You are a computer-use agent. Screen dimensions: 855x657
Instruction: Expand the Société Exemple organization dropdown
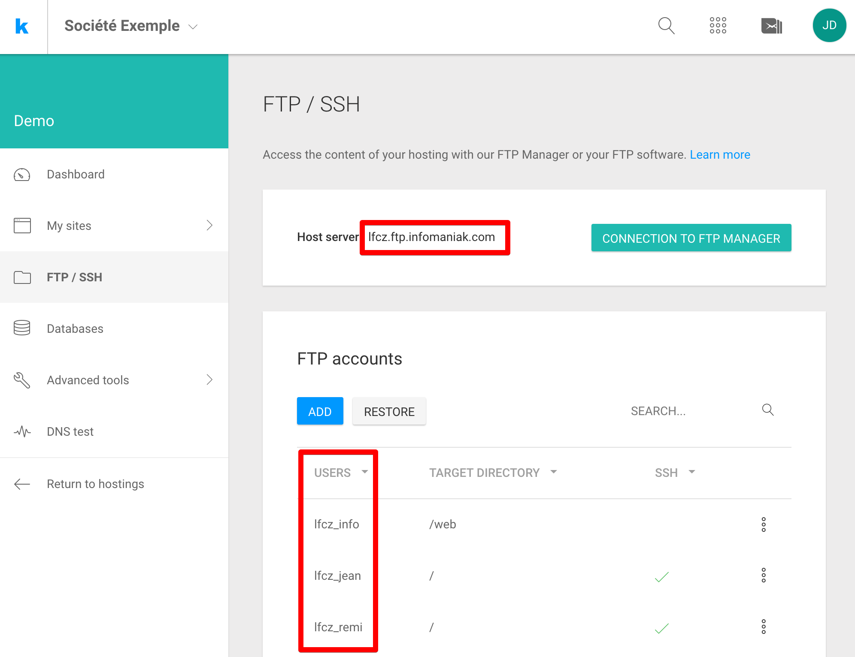193,27
